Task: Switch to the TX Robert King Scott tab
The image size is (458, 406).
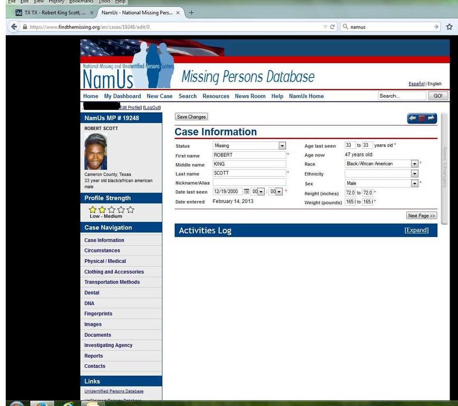Action: (53, 13)
